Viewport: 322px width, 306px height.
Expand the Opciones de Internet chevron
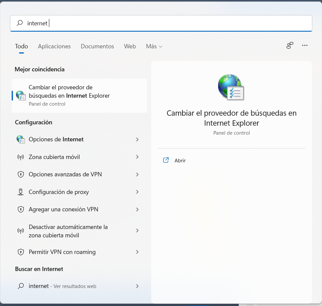138,140
